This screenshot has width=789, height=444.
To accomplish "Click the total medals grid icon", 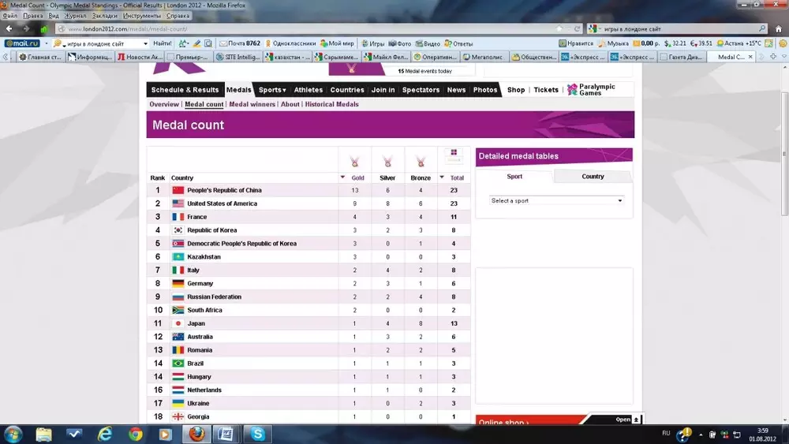I will tap(454, 155).
